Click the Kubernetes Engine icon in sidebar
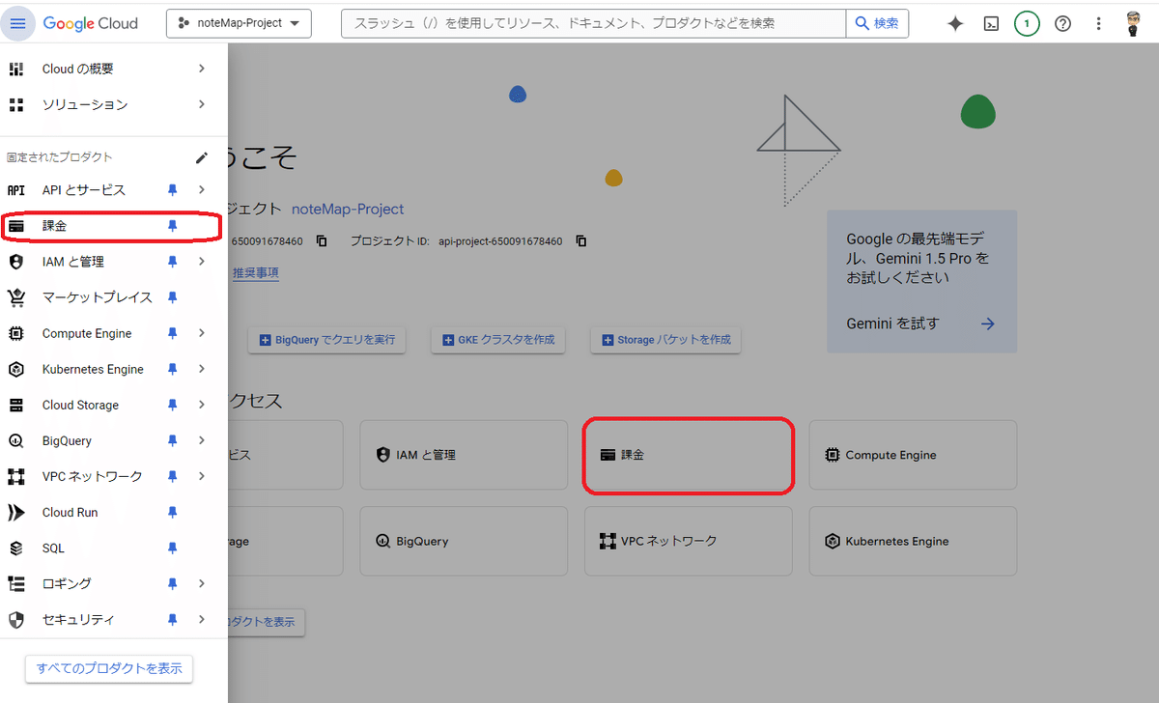 pos(15,369)
